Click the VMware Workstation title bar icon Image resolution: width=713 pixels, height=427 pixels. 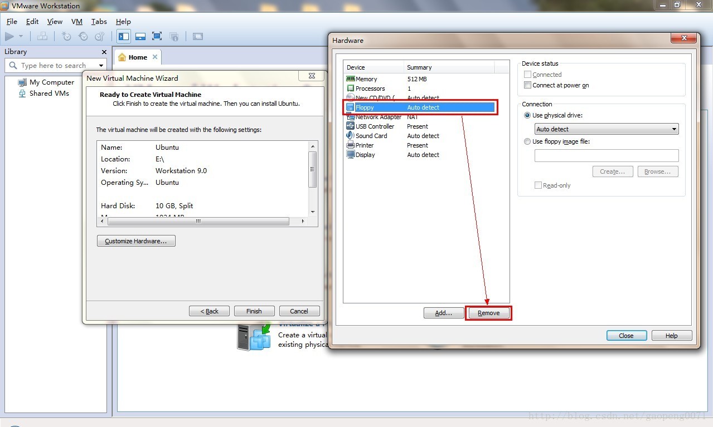(x=5, y=6)
